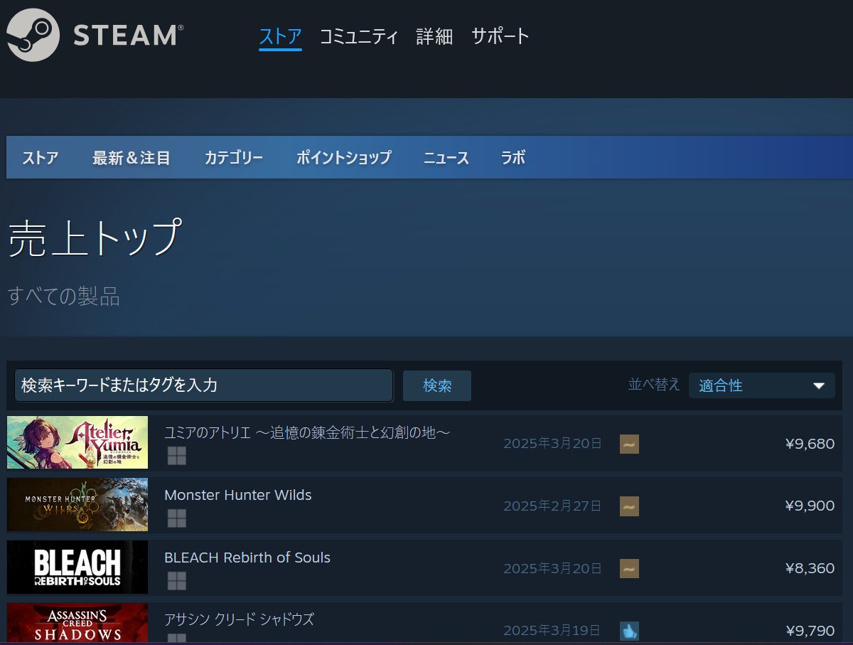Screen dimensions: 853x645
Task: Click mixed review icon for Monster Hunter Wilds
Action: click(x=629, y=506)
